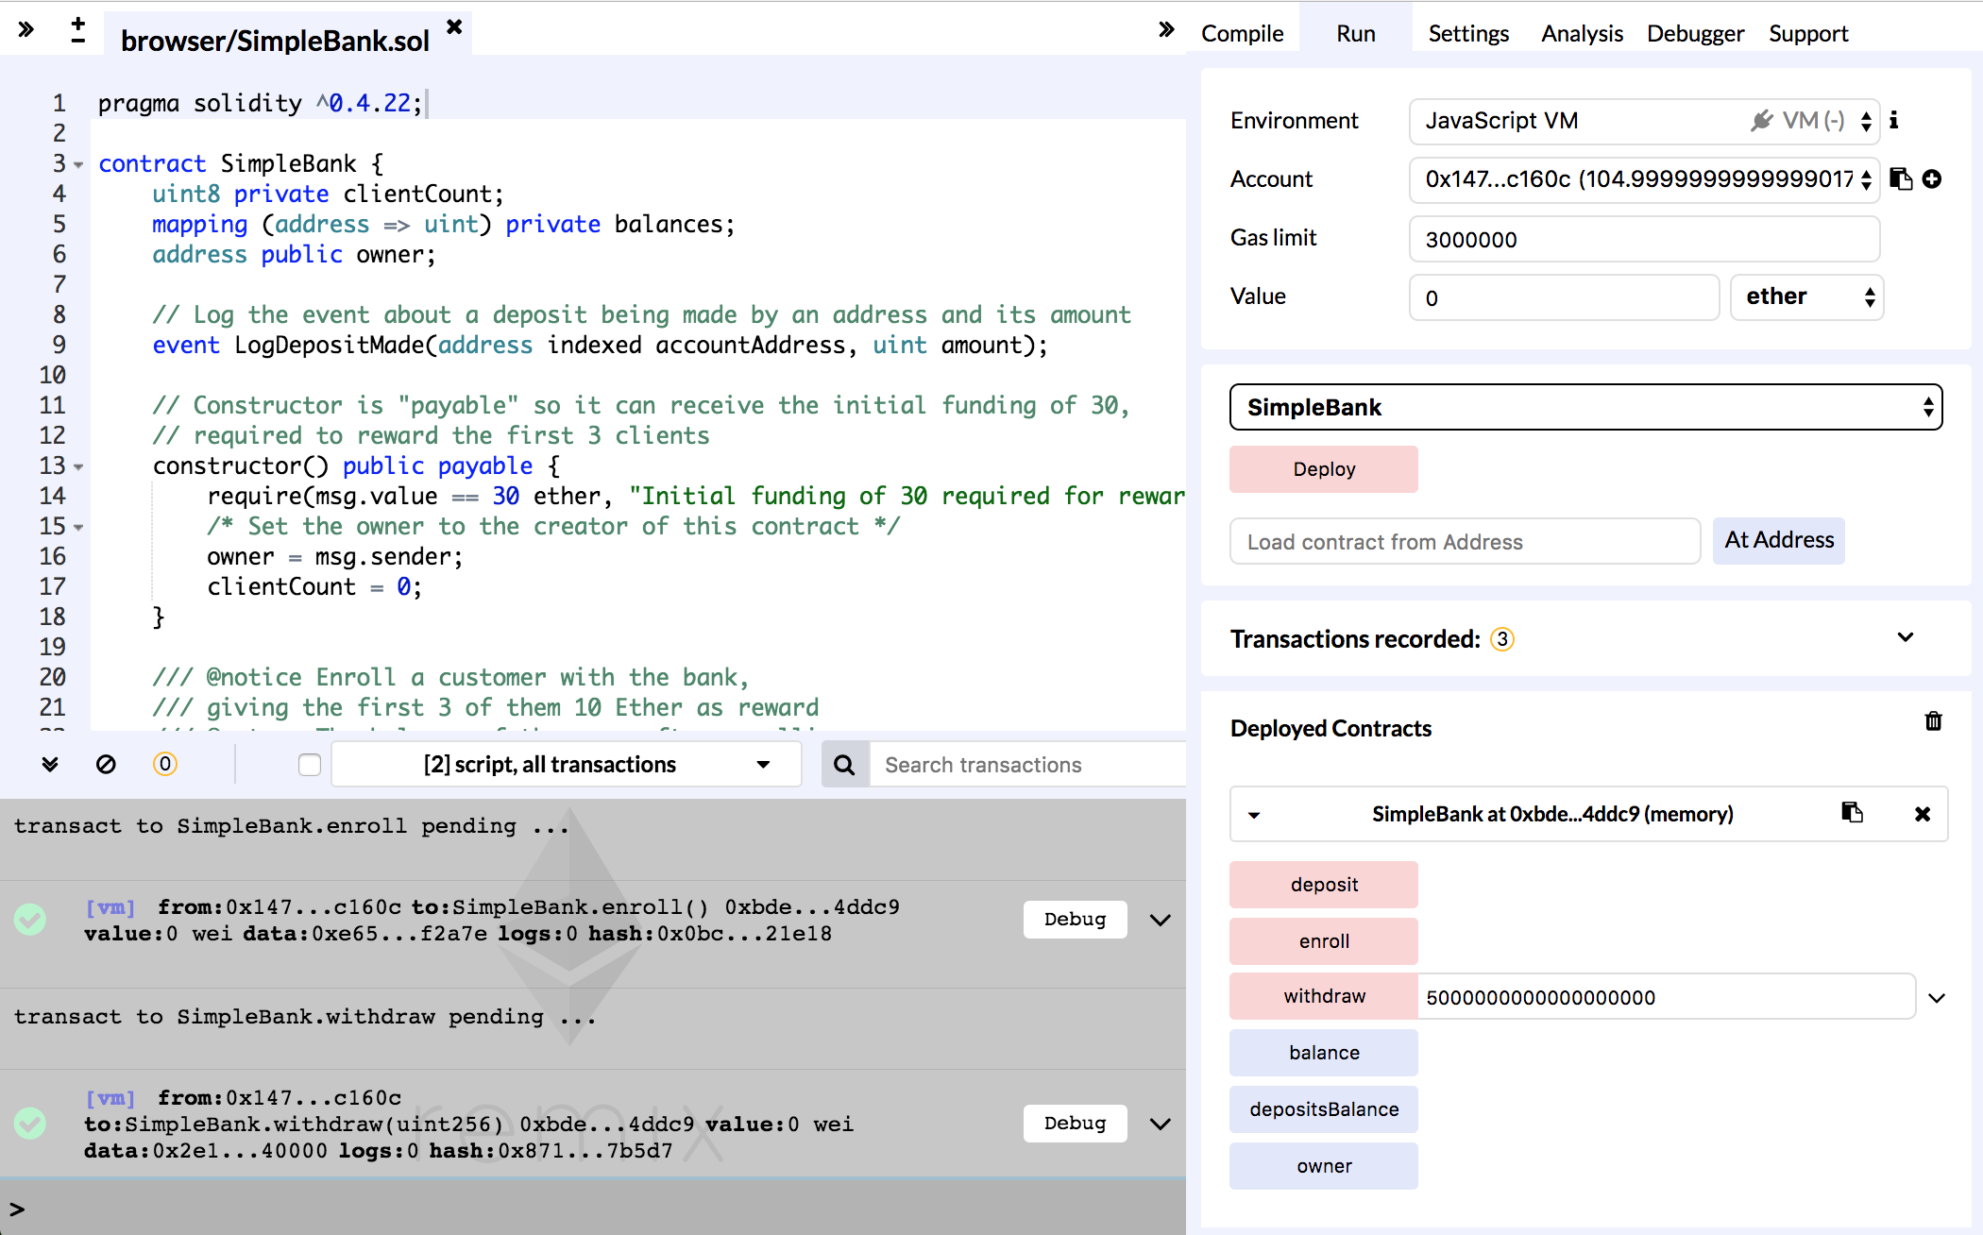This screenshot has width=1983, height=1235.
Task: Copy the deployed SimpleBank contract address
Action: 1852,813
